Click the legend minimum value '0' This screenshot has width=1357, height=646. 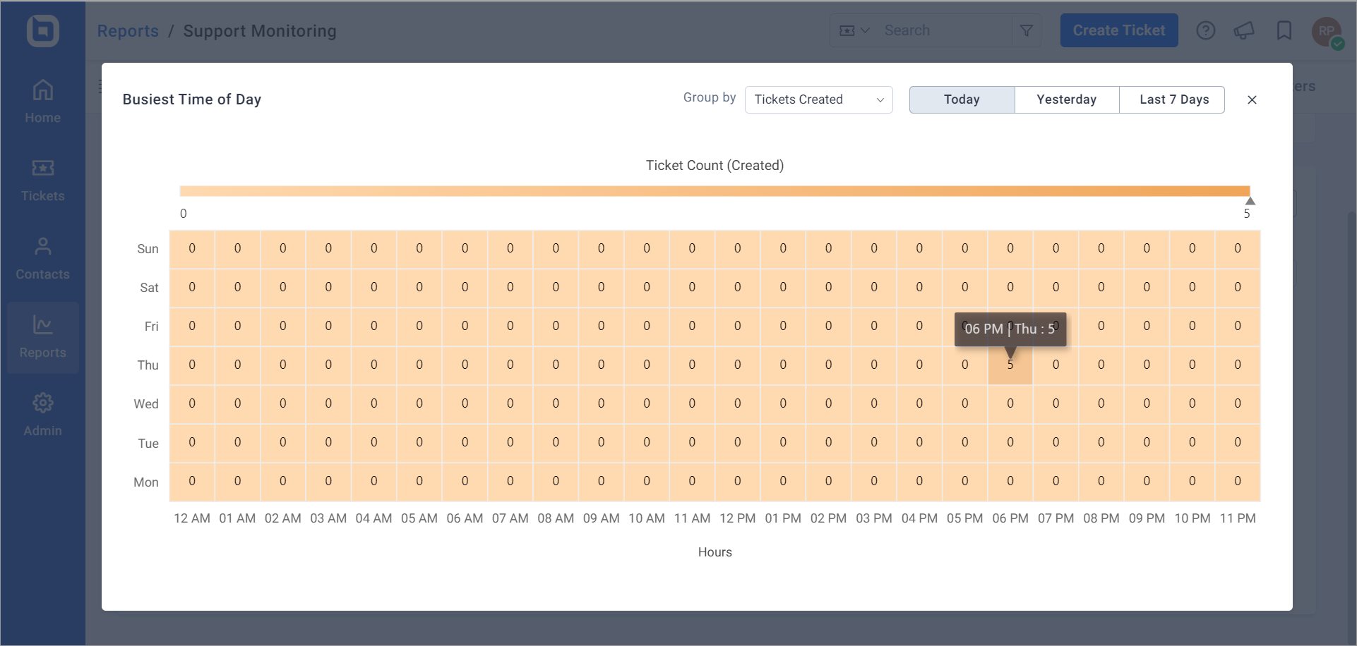click(x=184, y=214)
